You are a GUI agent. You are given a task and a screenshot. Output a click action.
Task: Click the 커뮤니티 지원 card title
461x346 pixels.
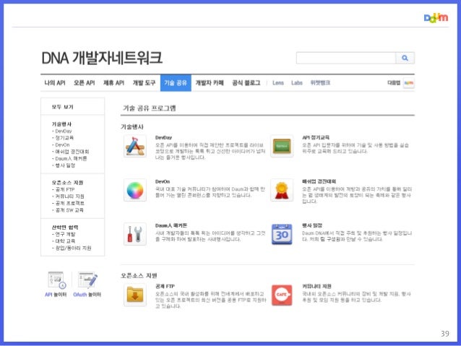pos(316,286)
